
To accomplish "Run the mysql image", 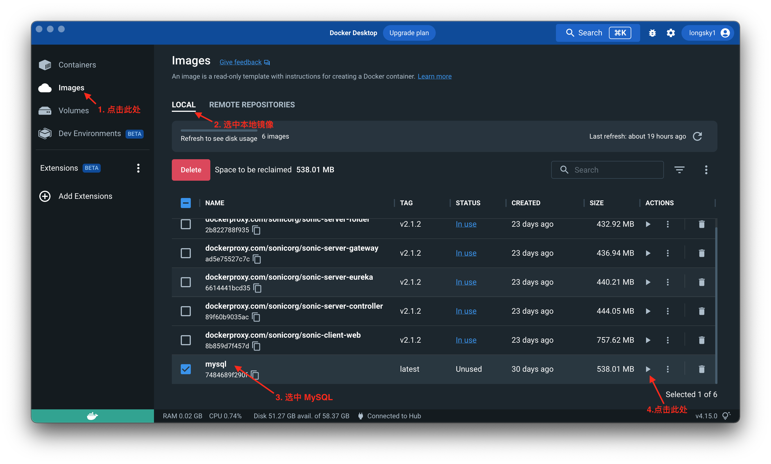I will pyautogui.click(x=648, y=369).
